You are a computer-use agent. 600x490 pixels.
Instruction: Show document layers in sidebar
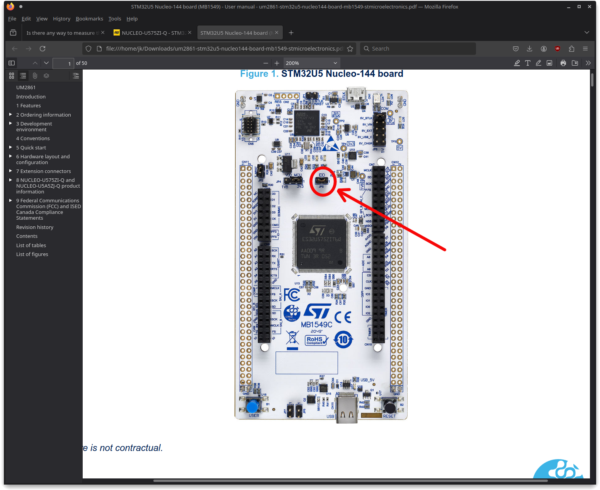(46, 76)
